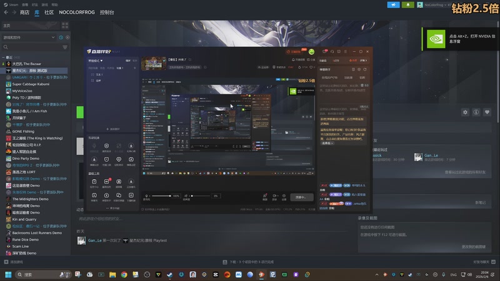The height and width of the screenshot is (281, 500).
Task: Toggle sort by recent activity clock icon
Action: (61, 37)
